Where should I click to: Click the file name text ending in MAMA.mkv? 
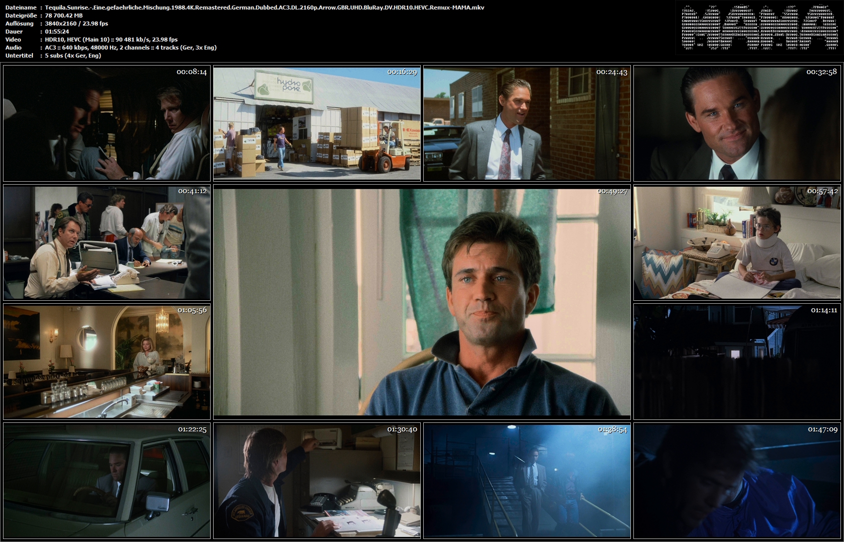(x=265, y=8)
